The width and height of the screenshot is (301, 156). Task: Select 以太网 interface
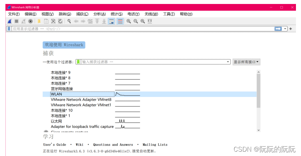pyautogui.click(x=56, y=121)
